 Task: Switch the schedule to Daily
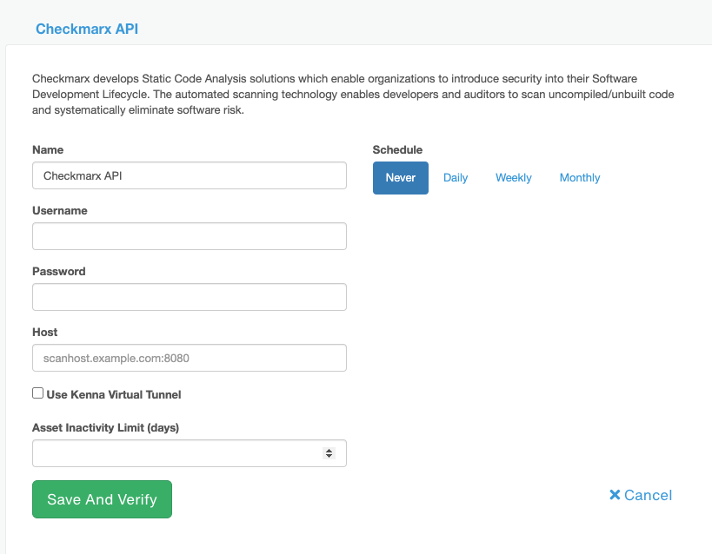click(455, 177)
